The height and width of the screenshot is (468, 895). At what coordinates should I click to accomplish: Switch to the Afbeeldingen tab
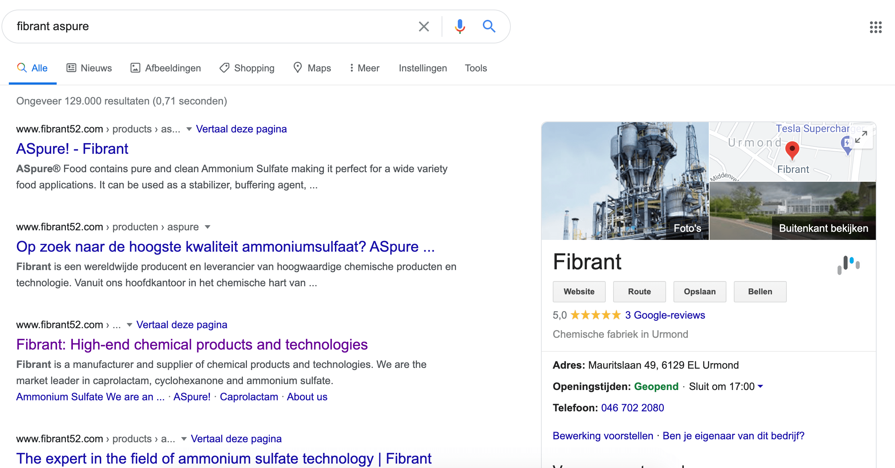tap(166, 68)
